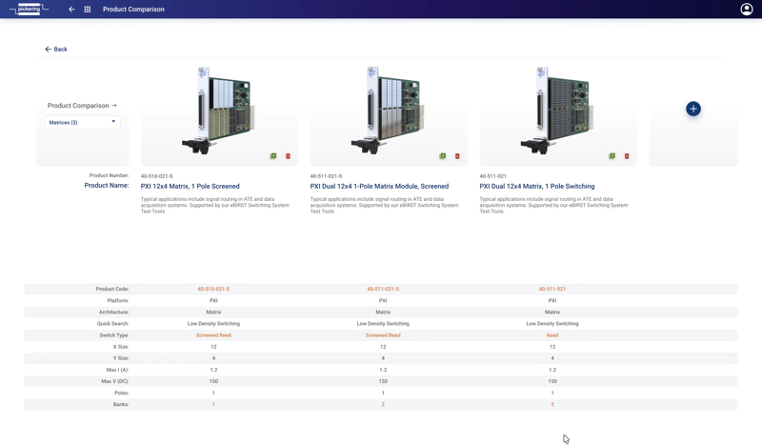Add another product with the plus button
Viewport: 762px width, 445px height.
pyautogui.click(x=693, y=109)
